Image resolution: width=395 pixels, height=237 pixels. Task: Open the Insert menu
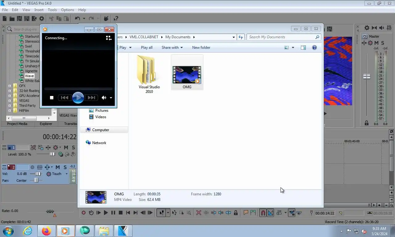(39, 10)
